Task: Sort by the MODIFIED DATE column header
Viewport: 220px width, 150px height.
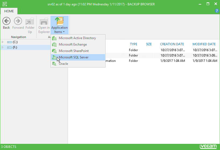Action: coord(204,44)
